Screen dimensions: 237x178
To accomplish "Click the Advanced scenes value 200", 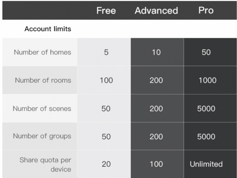I will click(156, 109).
